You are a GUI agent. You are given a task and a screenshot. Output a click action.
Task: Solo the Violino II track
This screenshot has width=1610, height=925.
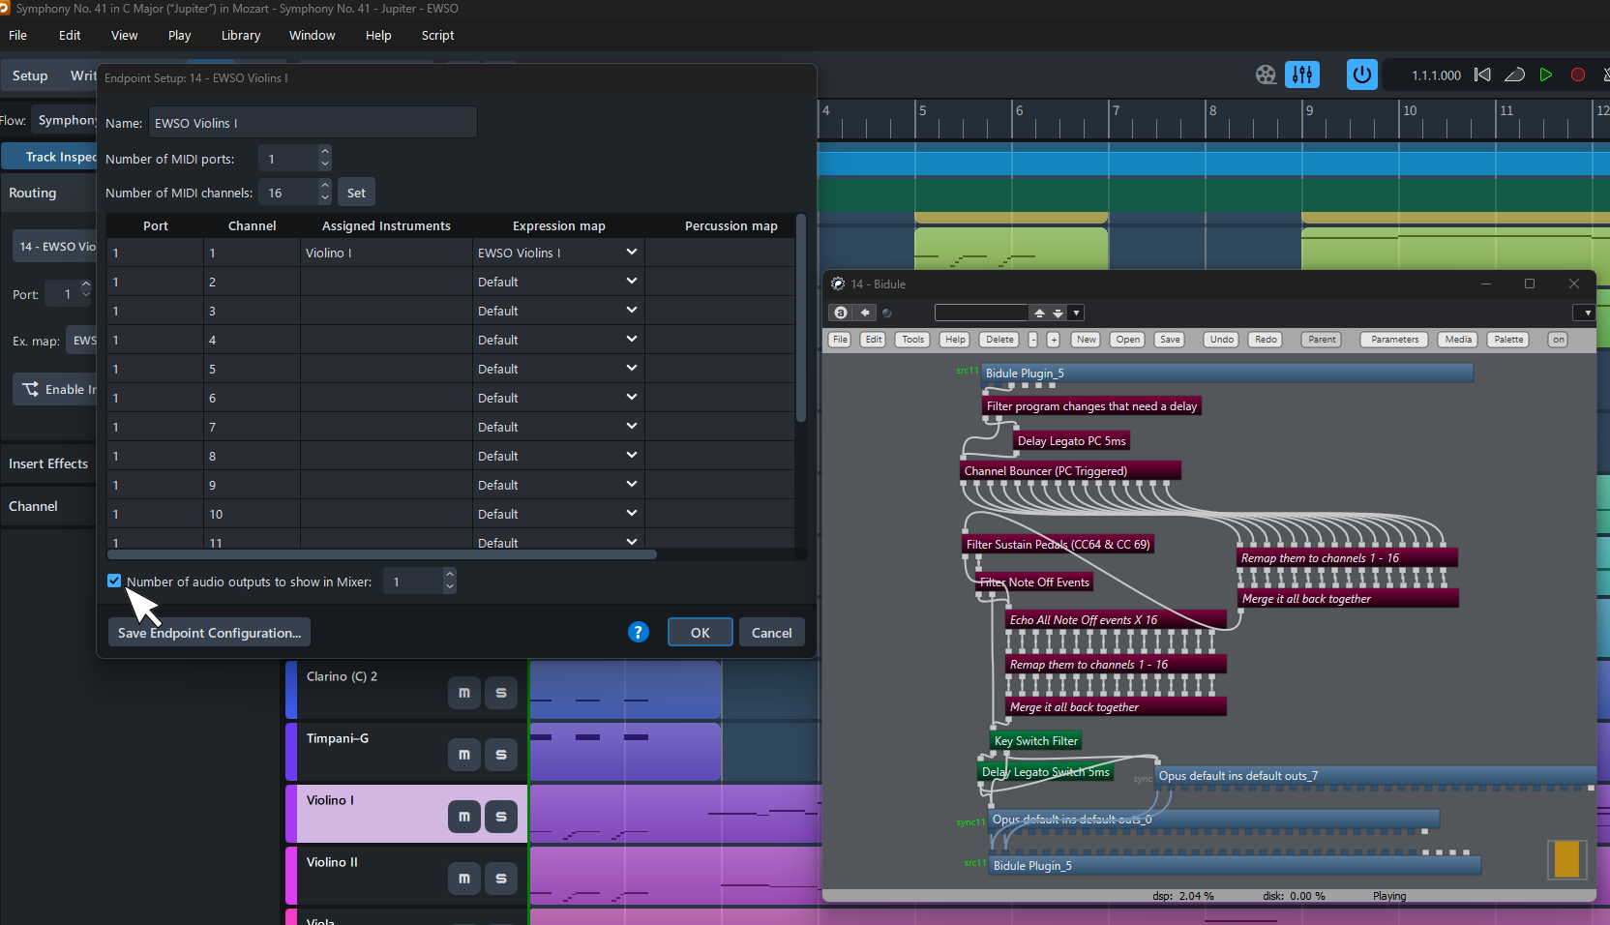[x=501, y=879]
